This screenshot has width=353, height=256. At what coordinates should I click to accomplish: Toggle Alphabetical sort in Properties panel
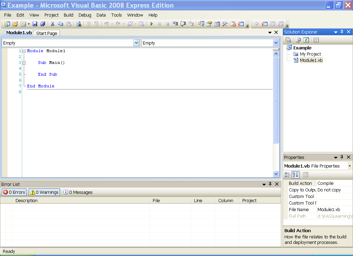pos(295,174)
